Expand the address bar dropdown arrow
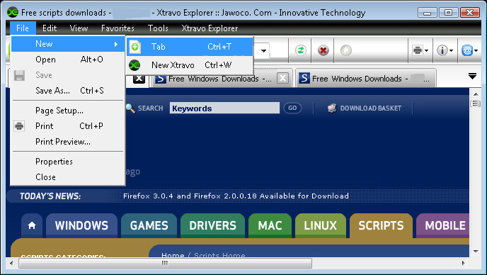 click(x=264, y=51)
